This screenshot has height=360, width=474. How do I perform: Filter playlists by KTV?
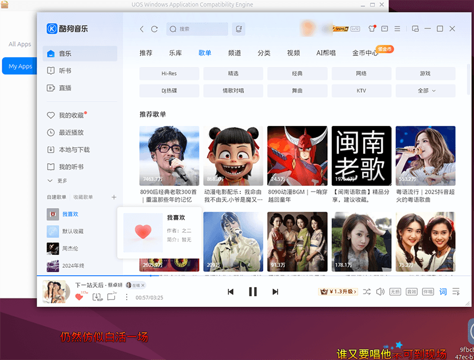(x=361, y=91)
